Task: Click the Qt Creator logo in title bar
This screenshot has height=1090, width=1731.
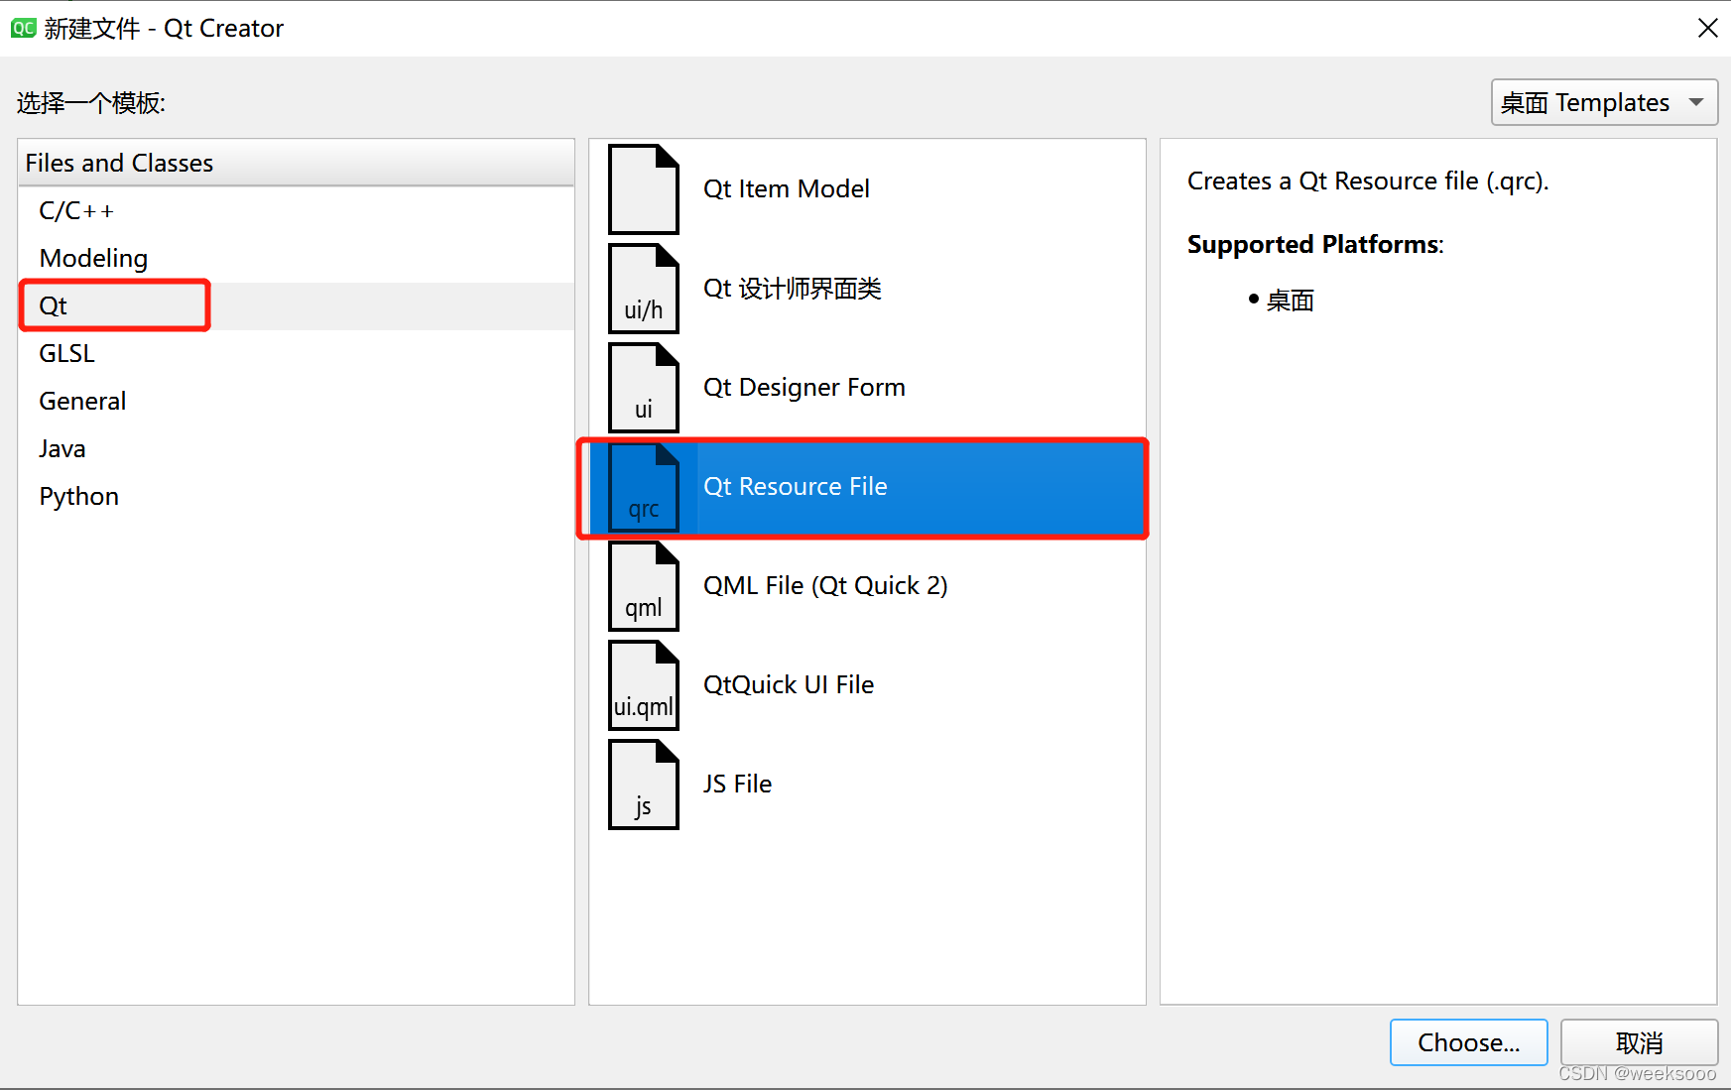Action: coord(23,28)
